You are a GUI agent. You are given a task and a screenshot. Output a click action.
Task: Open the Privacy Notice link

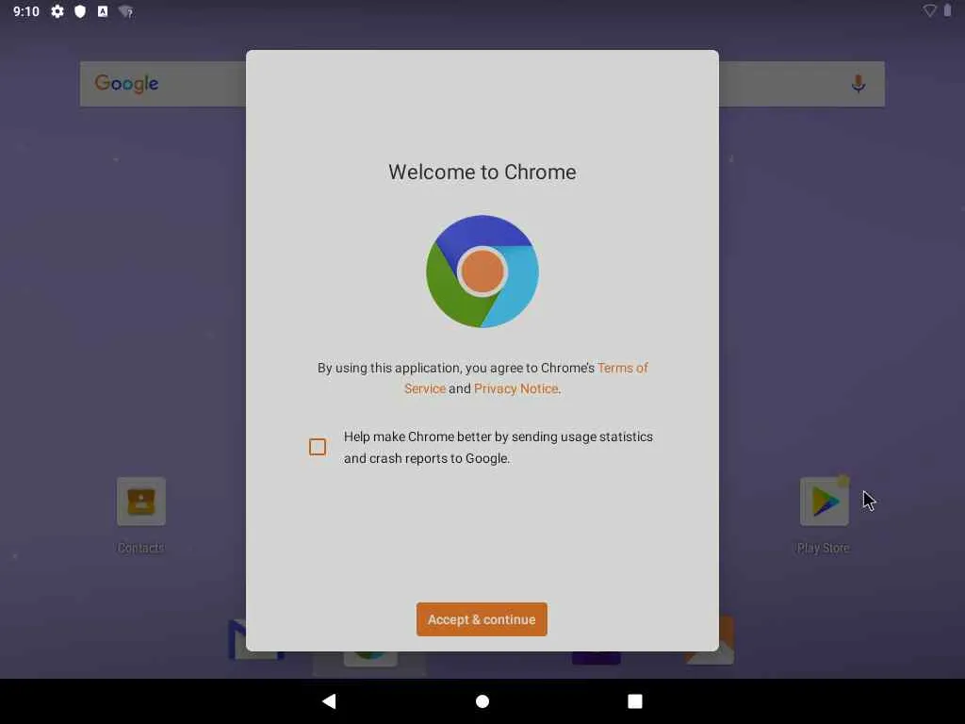click(x=515, y=388)
